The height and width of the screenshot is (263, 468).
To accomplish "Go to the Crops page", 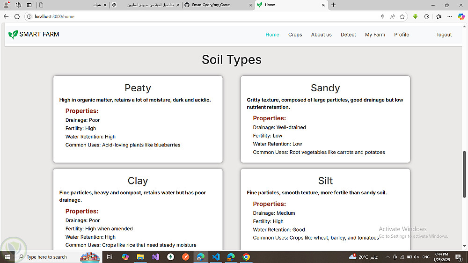I will 295,35.
